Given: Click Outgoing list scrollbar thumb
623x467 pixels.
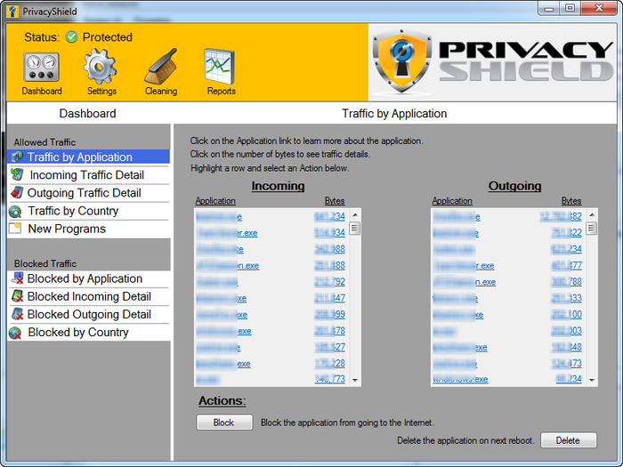Looking at the screenshot, I should 591,229.
